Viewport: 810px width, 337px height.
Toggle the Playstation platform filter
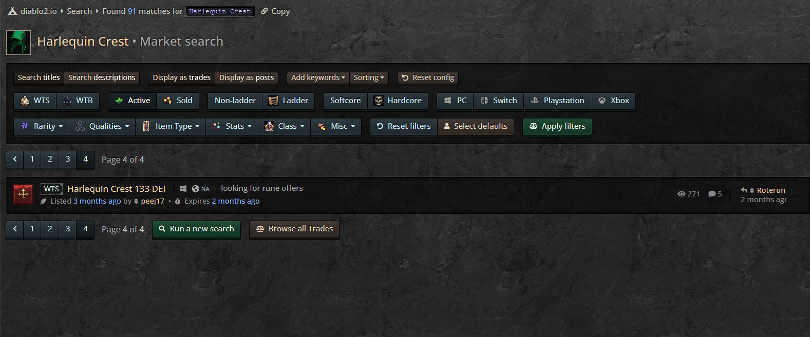pyautogui.click(x=557, y=101)
